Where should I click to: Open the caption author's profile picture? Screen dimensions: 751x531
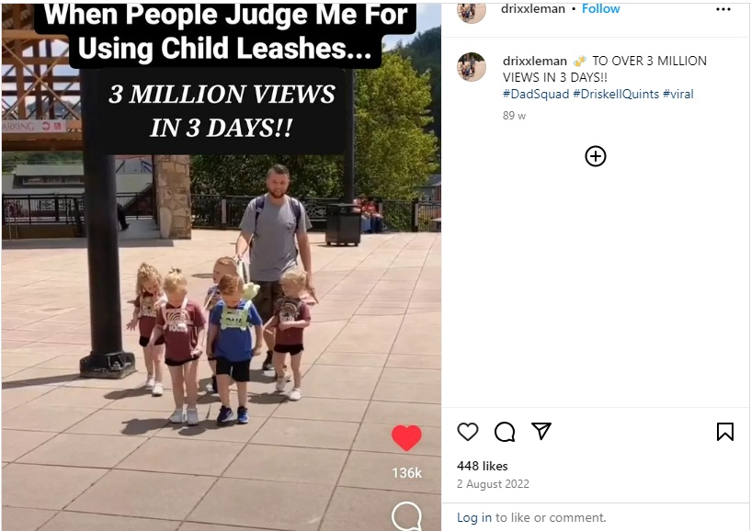click(472, 66)
